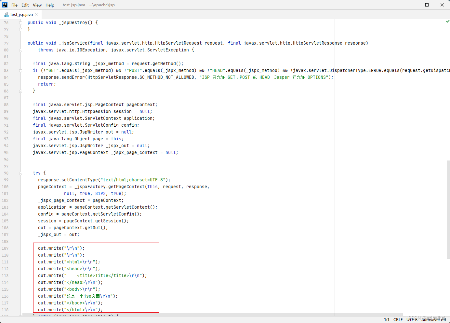The image size is (450, 323).
Task: Close the test_jsp.java tab
Action: coord(36,14)
